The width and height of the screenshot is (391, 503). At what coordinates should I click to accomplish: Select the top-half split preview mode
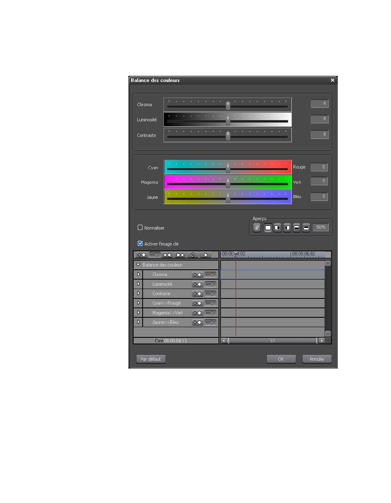[x=306, y=228]
